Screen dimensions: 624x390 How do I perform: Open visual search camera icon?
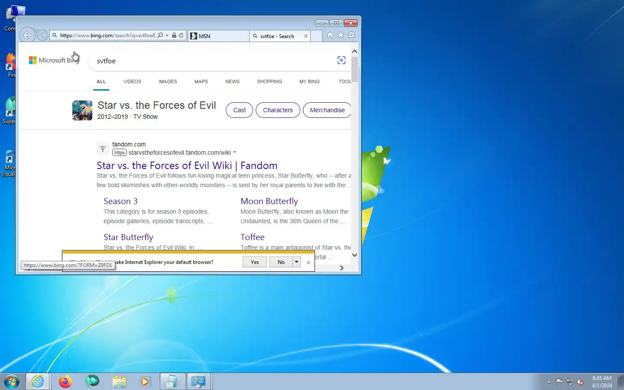point(341,61)
